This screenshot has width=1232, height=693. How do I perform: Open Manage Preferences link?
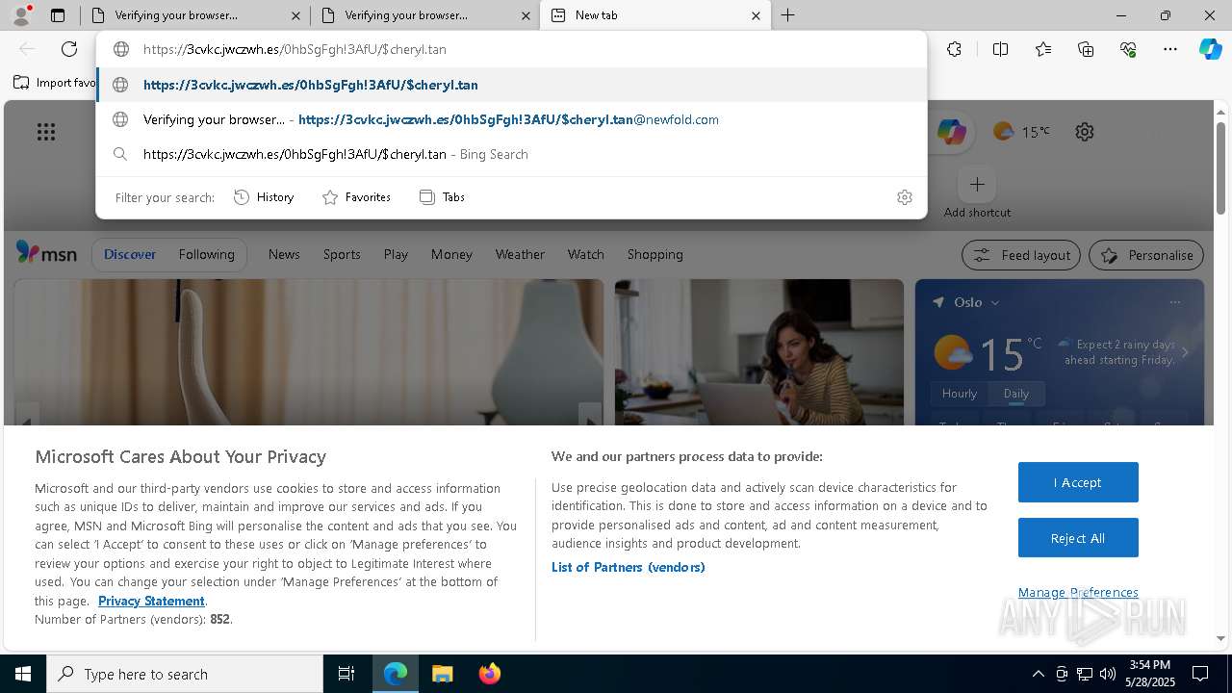coord(1078,592)
